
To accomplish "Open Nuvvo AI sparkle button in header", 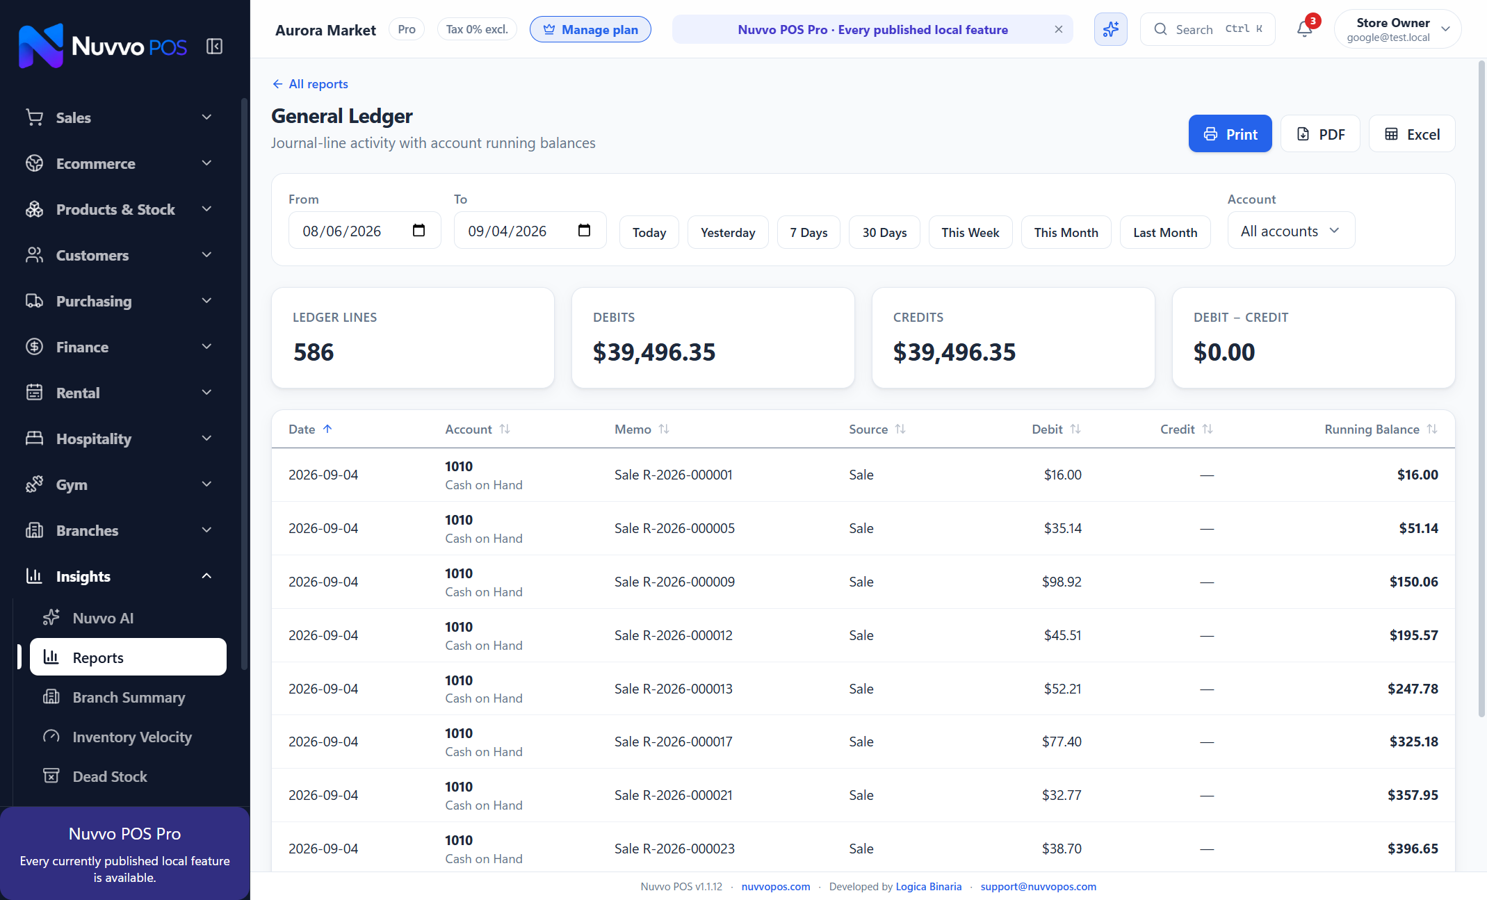I will pyautogui.click(x=1110, y=29).
